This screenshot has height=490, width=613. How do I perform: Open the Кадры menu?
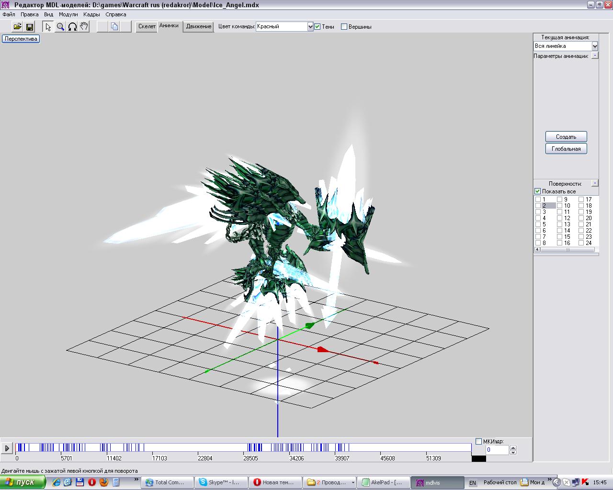(x=91, y=14)
